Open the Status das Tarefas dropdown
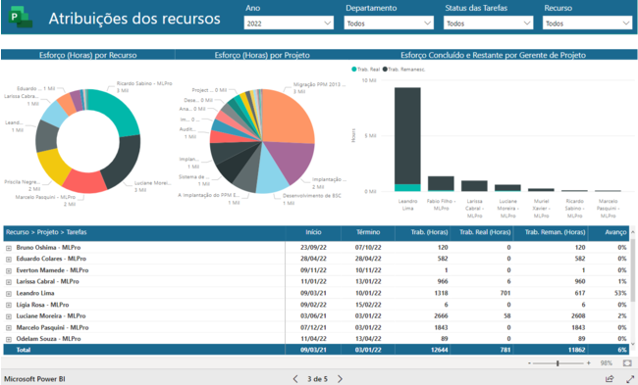The height and width of the screenshot is (385, 638). click(488, 24)
